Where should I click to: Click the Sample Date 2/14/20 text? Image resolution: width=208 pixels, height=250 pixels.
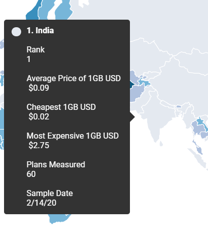(41, 203)
